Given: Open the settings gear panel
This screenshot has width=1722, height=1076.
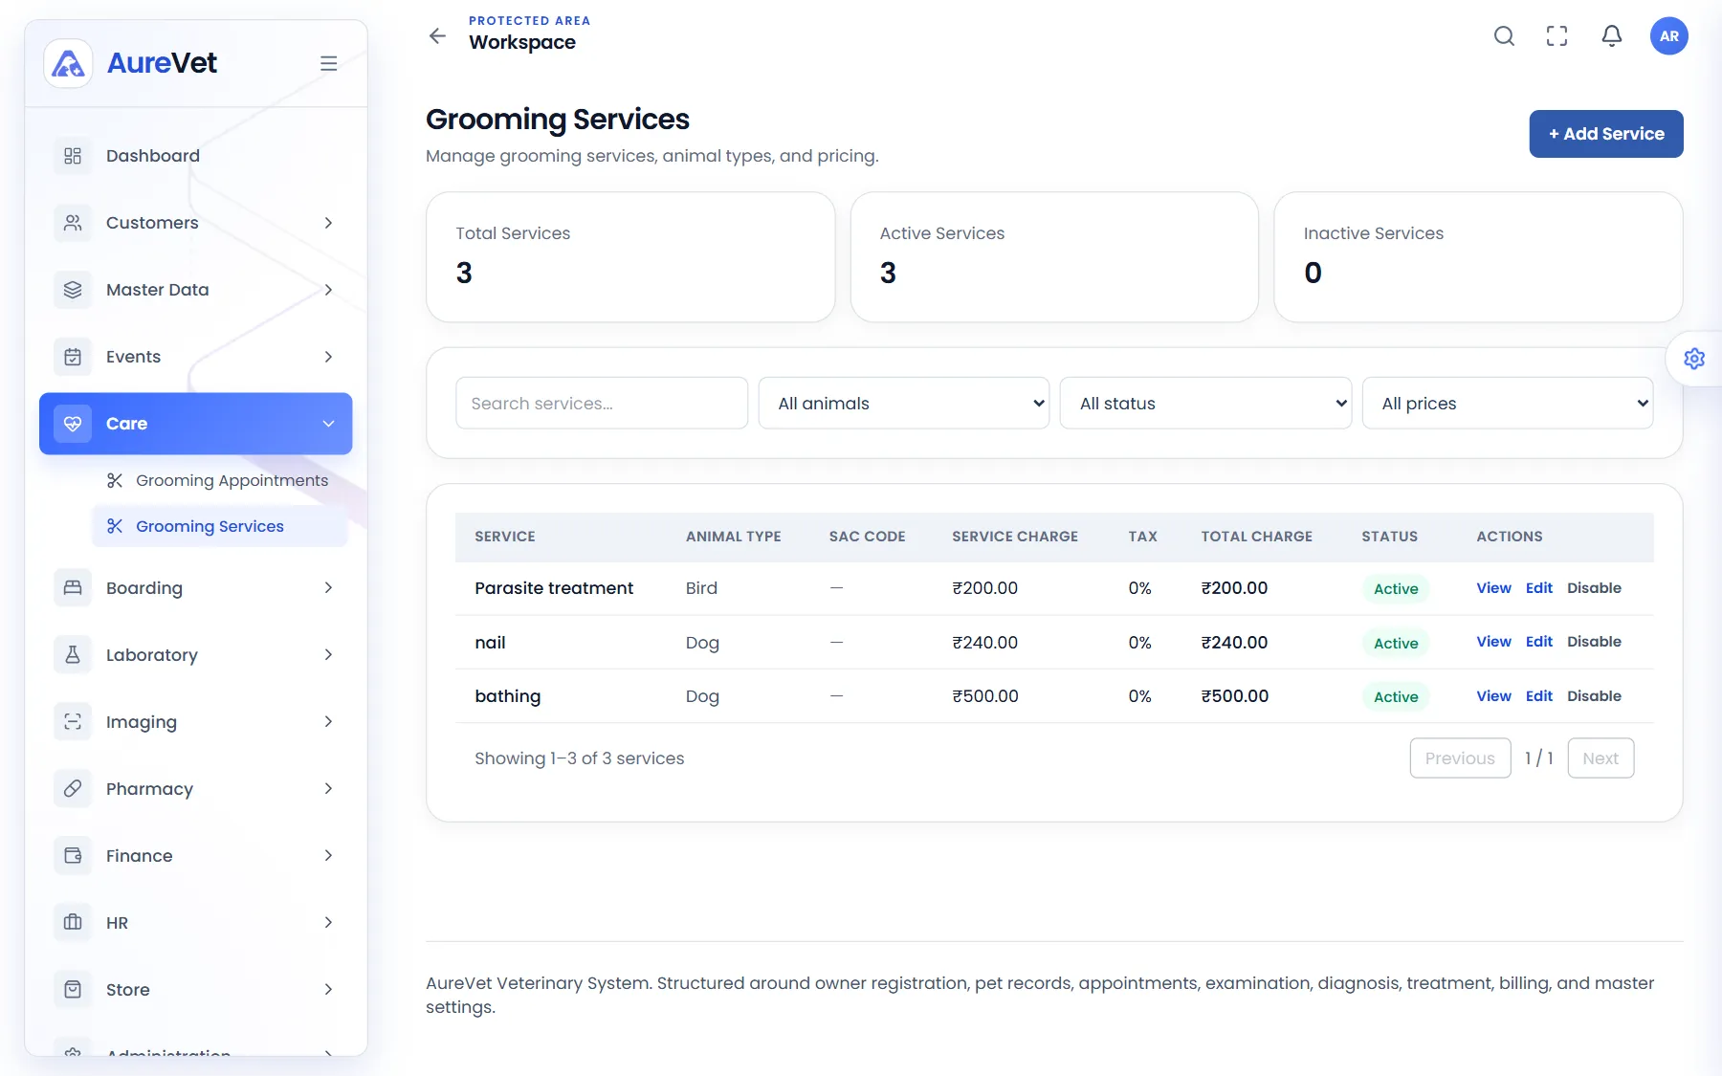Looking at the screenshot, I should [x=1694, y=359].
